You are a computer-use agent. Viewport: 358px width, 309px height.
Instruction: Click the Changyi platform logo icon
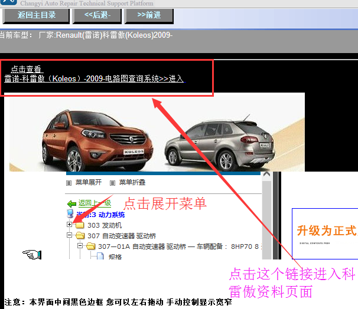[9, 2]
